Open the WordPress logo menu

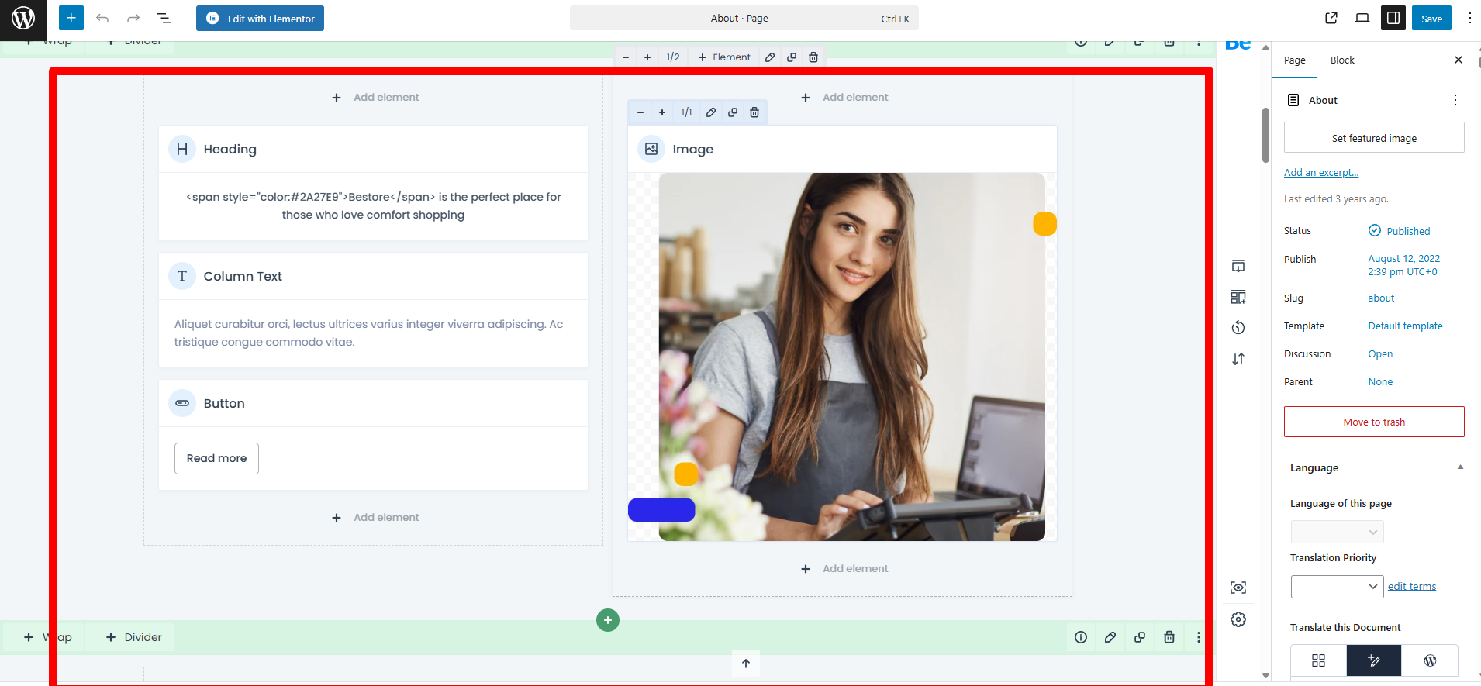pos(23,19)
